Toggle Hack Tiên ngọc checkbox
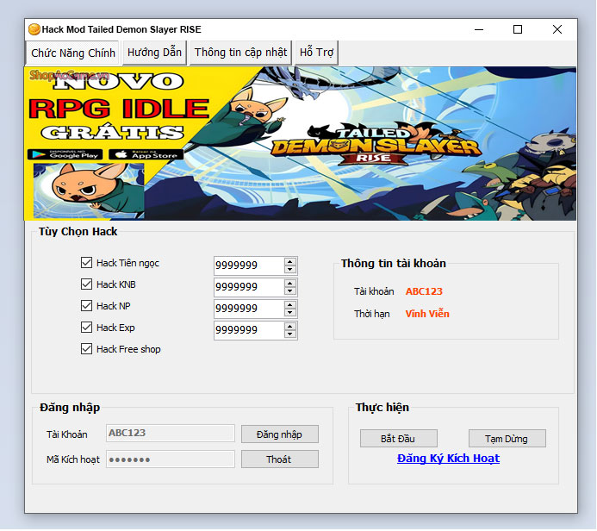 click(86, 262)
